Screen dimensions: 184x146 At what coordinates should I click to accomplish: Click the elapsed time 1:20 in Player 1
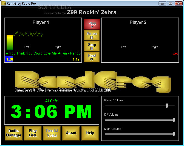[x=10, y=59]
